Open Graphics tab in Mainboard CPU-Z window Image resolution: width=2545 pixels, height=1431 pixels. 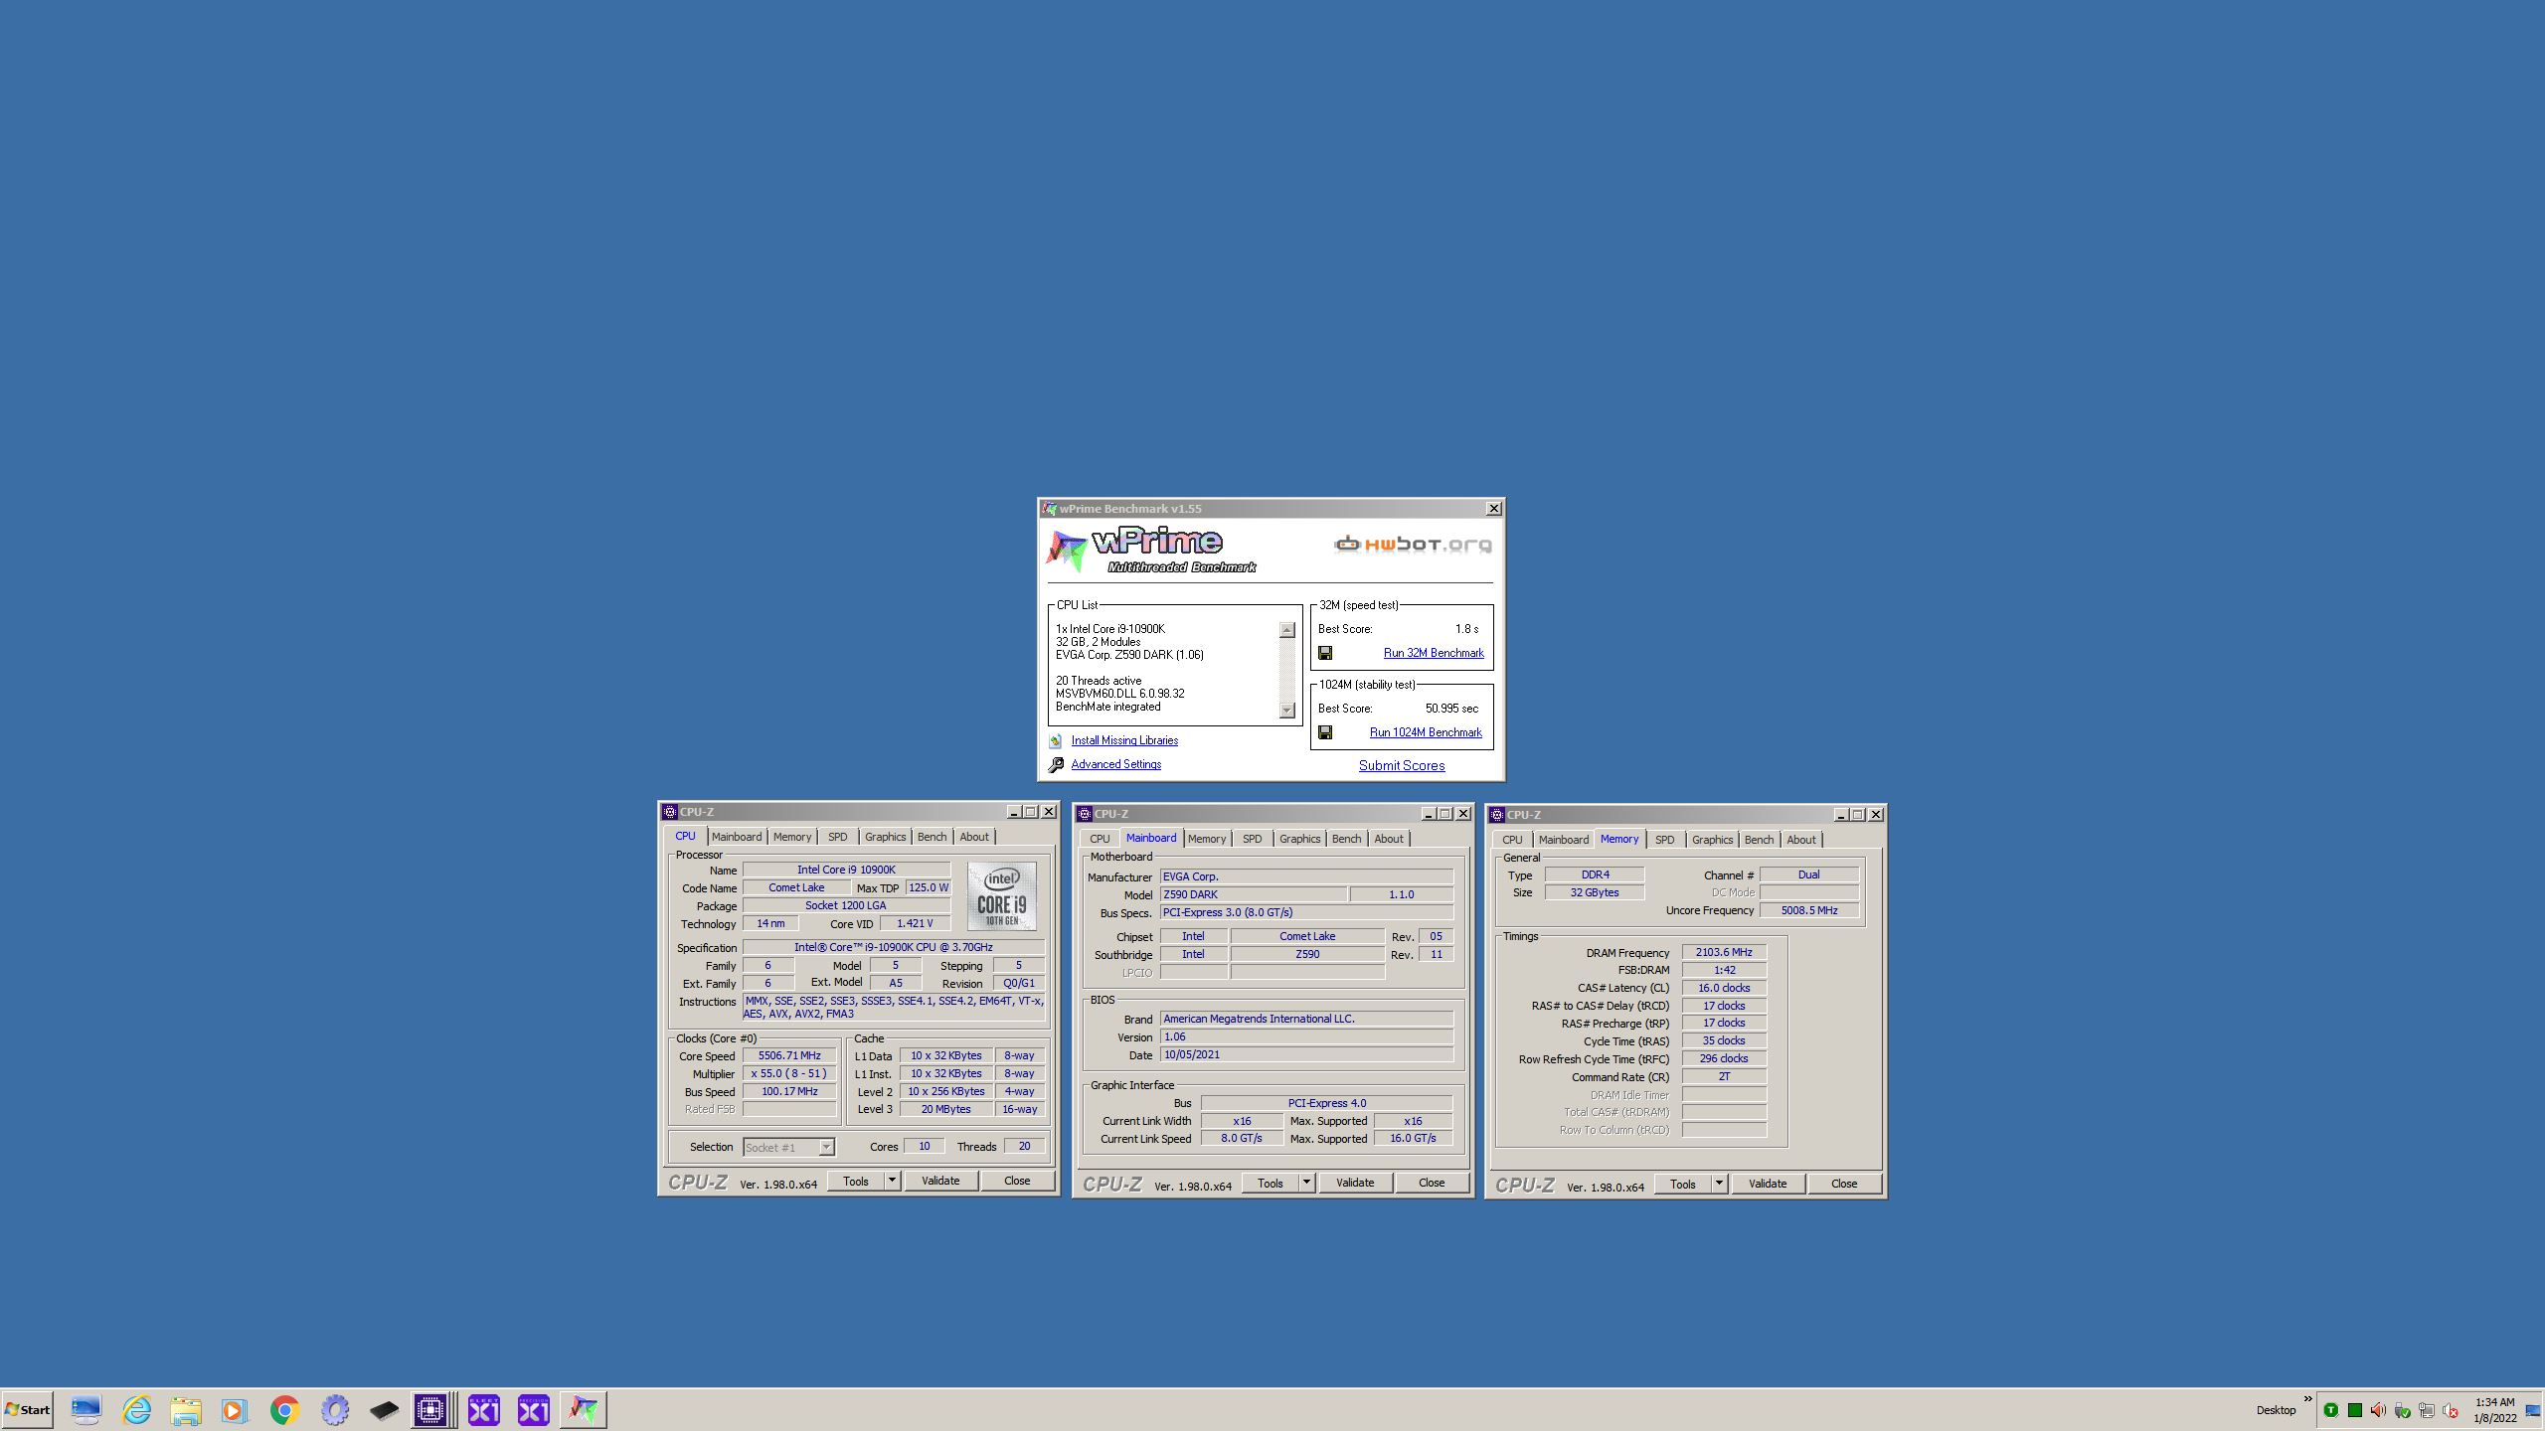click(1299, 839)
